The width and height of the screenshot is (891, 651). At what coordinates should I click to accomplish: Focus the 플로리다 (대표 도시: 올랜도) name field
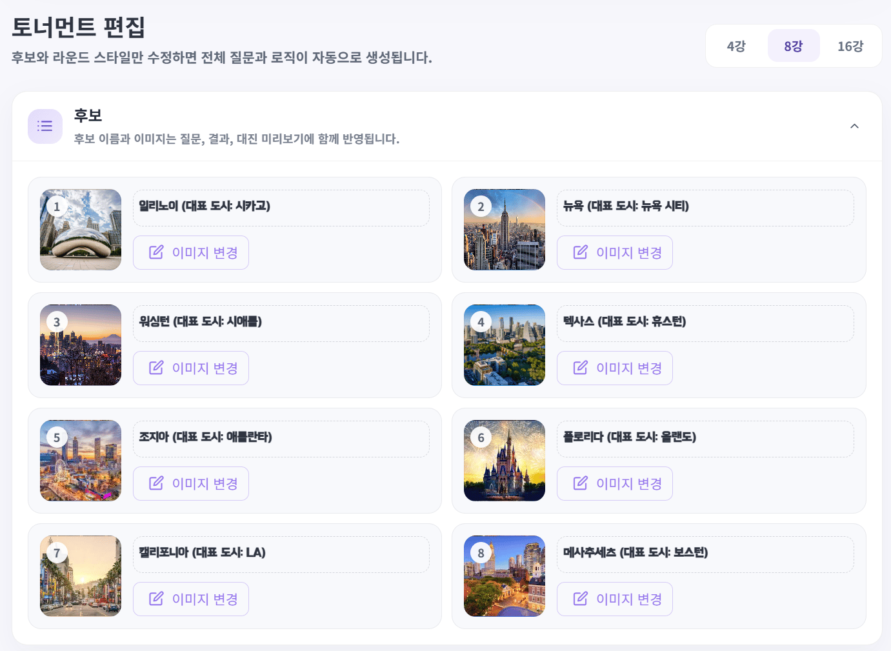705,439
